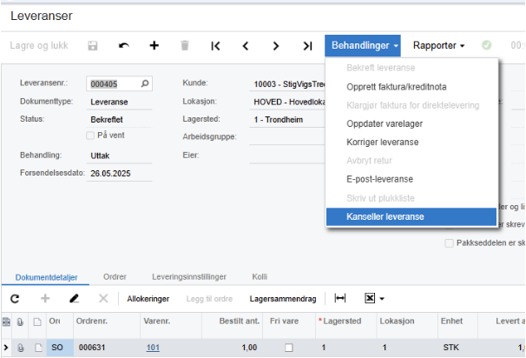Switch to the Leveringsinnstillinger tab
The width and height of the screenshot is (526, 358).
(190, 277)
